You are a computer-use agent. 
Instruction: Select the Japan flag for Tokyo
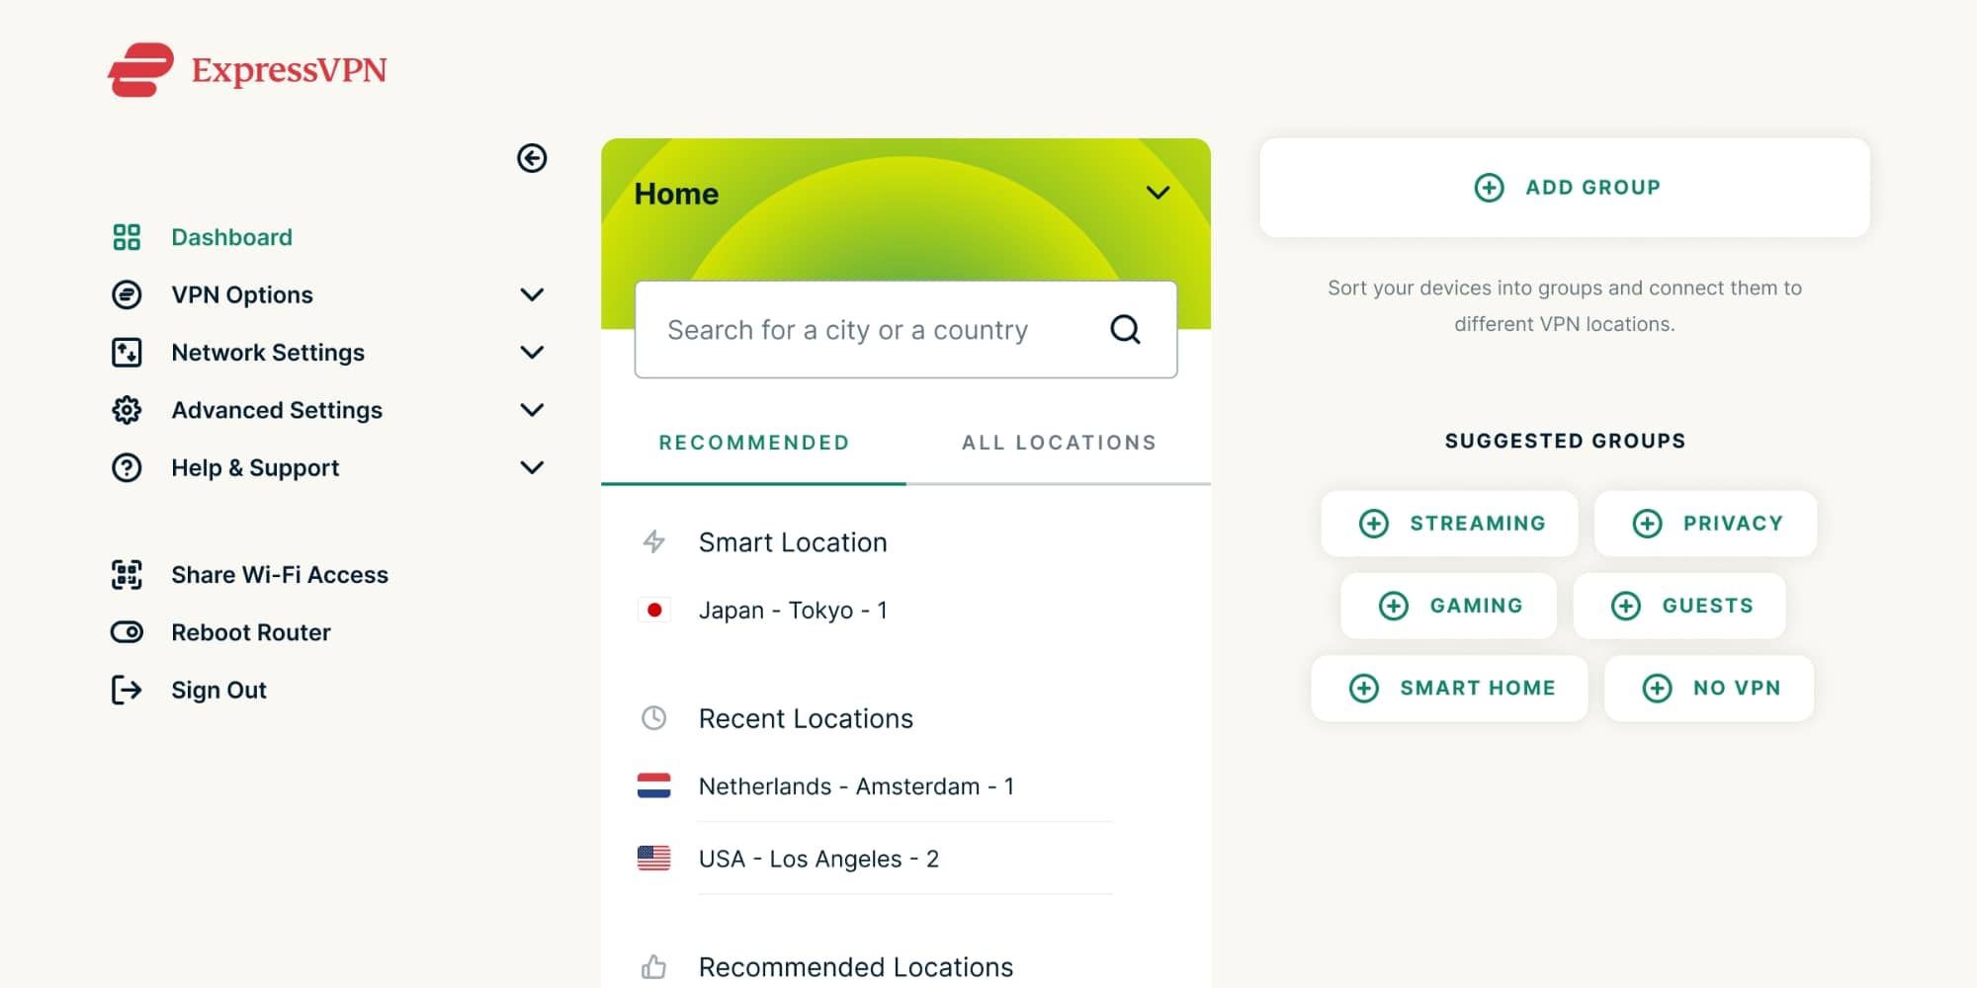pyautogui.click(x=653, y=611)
